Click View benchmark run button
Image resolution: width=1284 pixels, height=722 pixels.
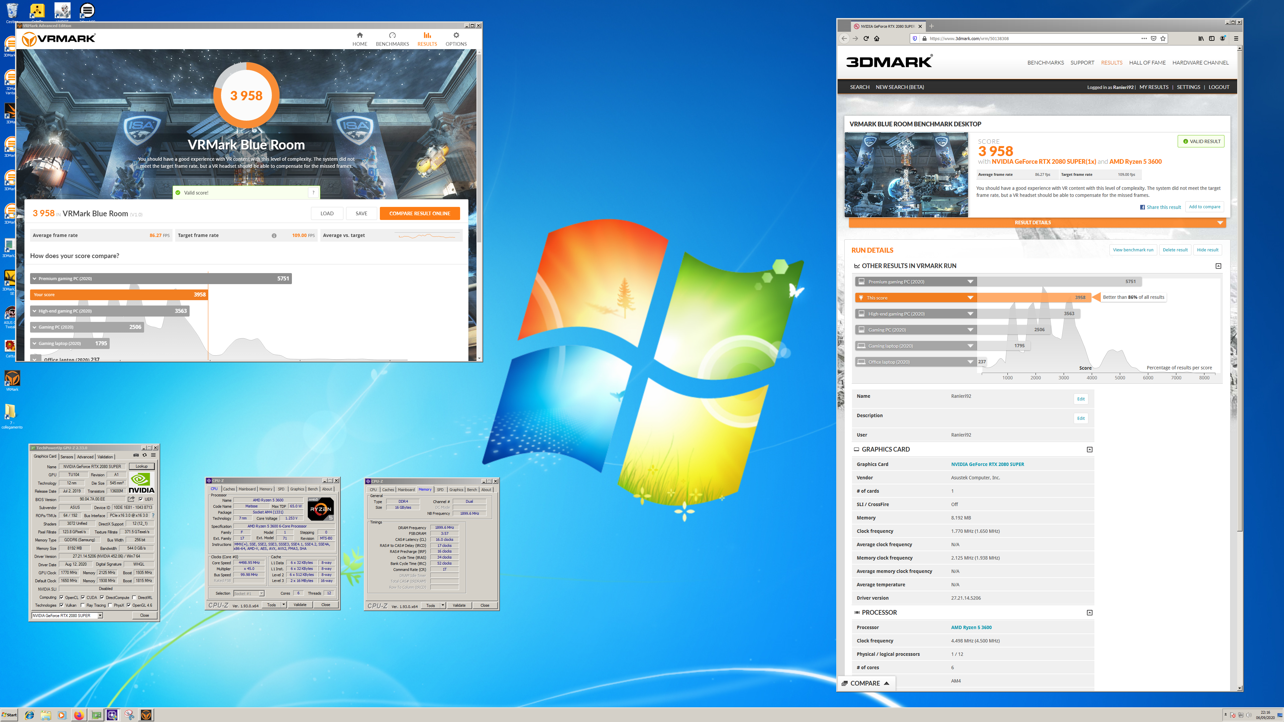(x=1133, y=250)
